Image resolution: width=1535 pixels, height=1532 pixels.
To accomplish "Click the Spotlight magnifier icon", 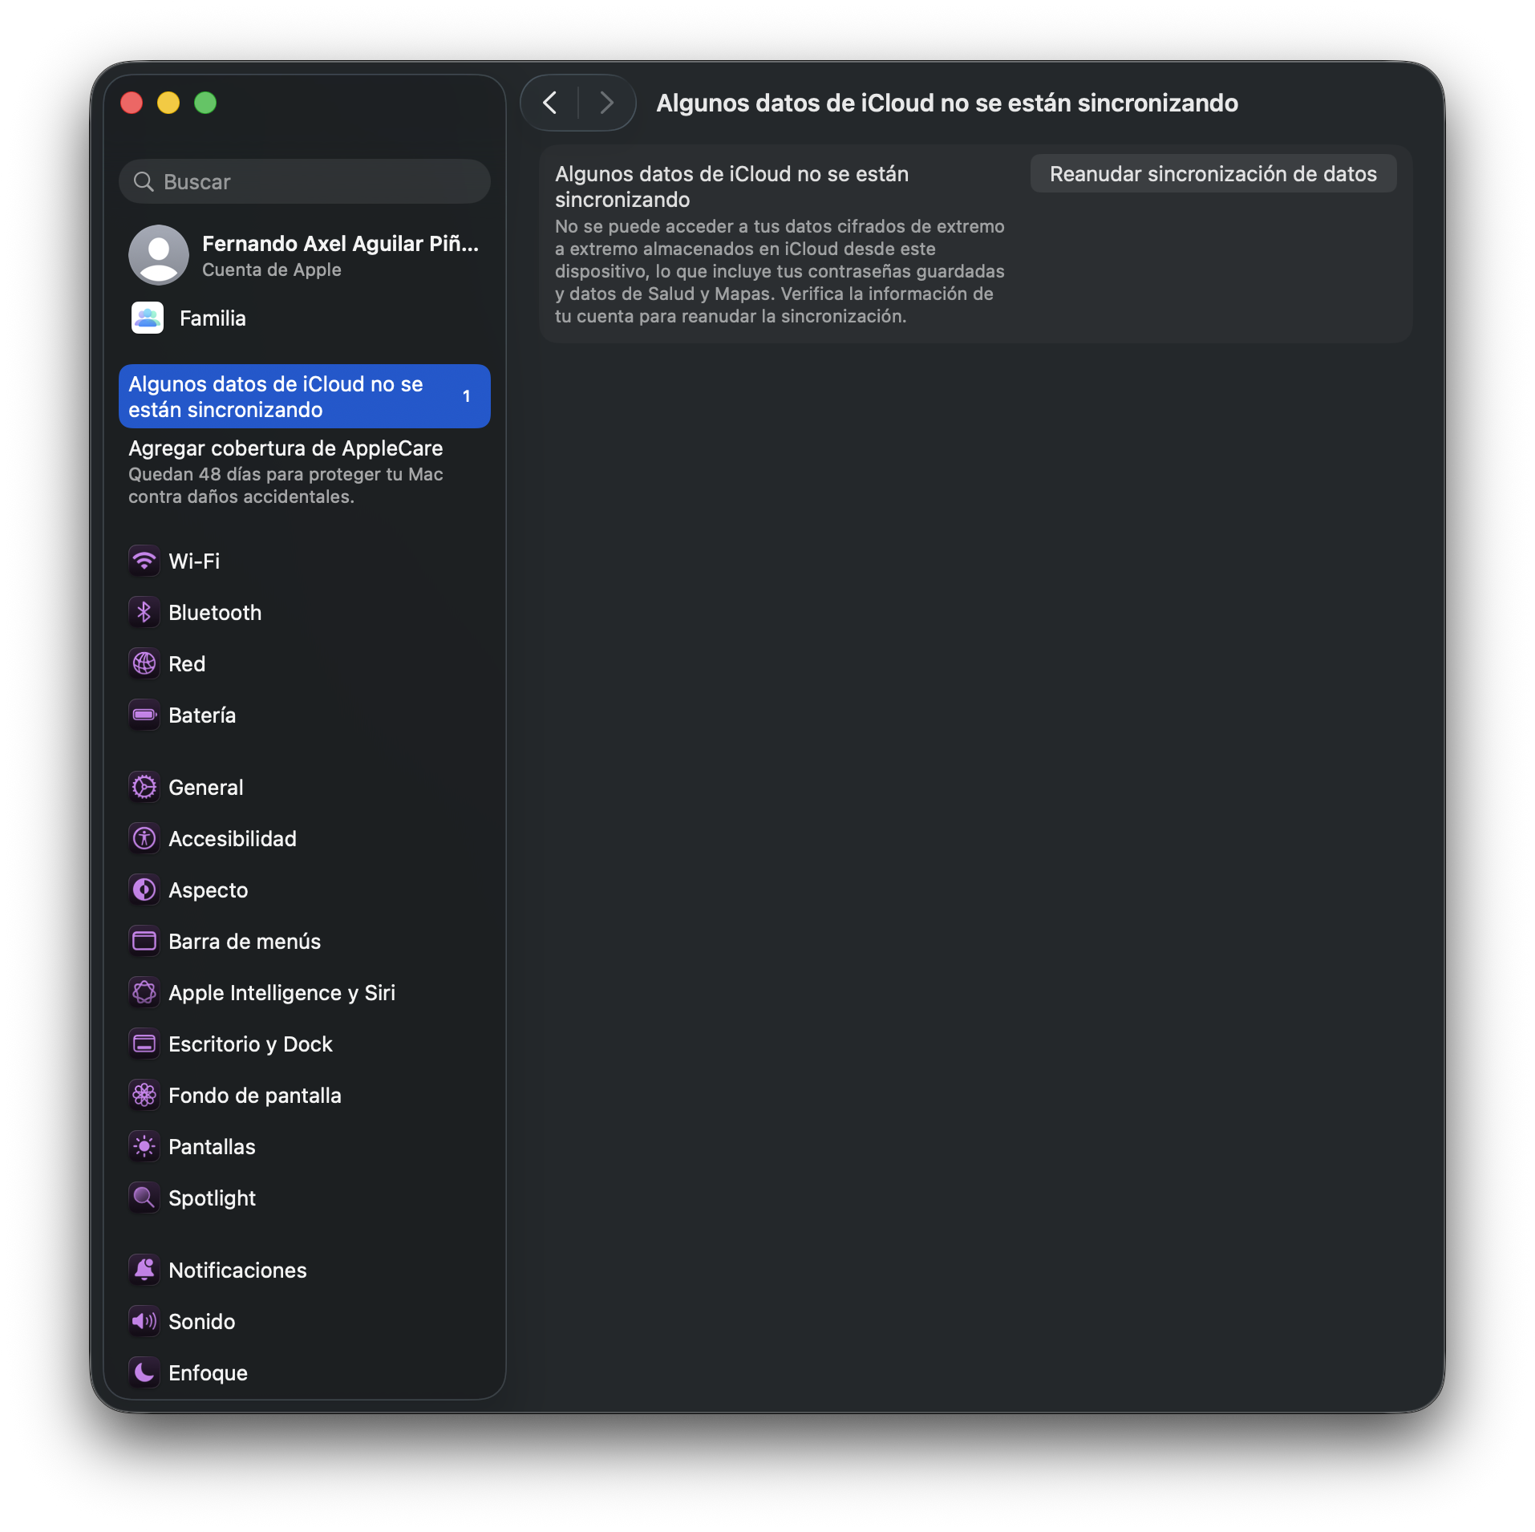I will (144, 1198).
